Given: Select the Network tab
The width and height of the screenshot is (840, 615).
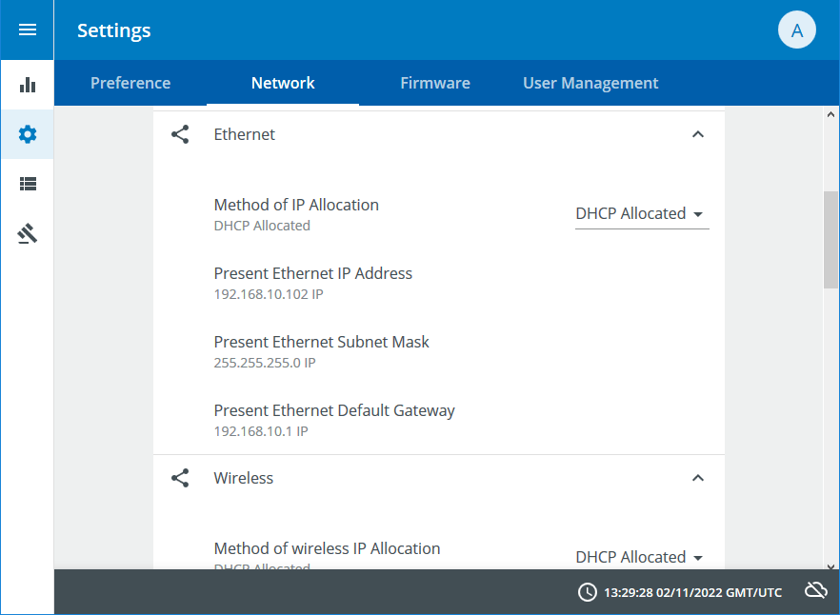Looking at the screenshot, I should [x=283, y=83].
